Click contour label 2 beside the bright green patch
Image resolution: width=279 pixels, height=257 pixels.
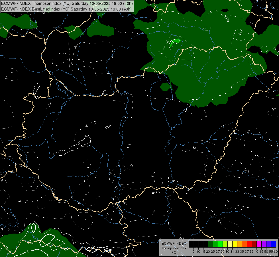coord(167,42)
